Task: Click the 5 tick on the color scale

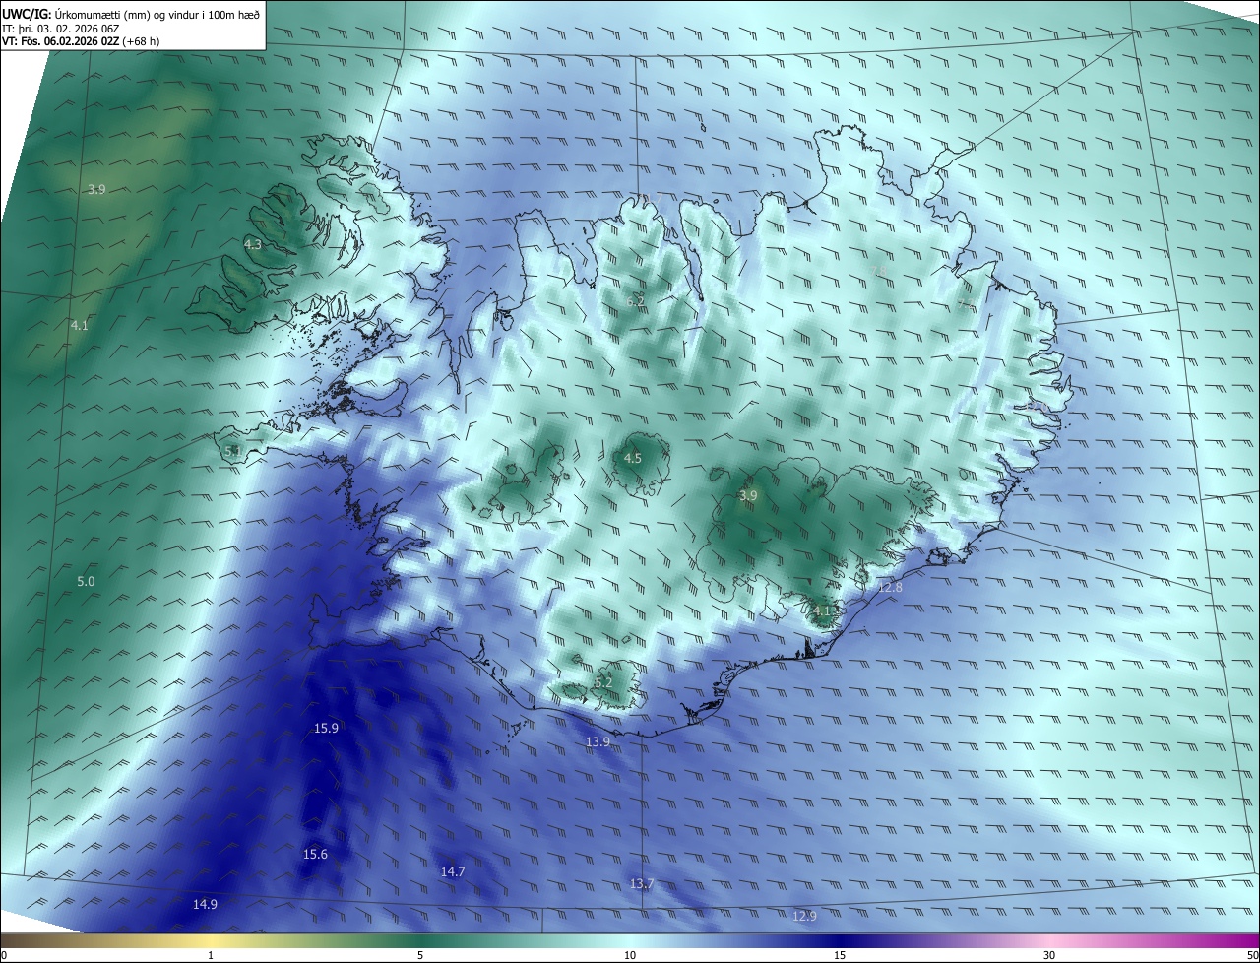Action: [x=420, y=956]
